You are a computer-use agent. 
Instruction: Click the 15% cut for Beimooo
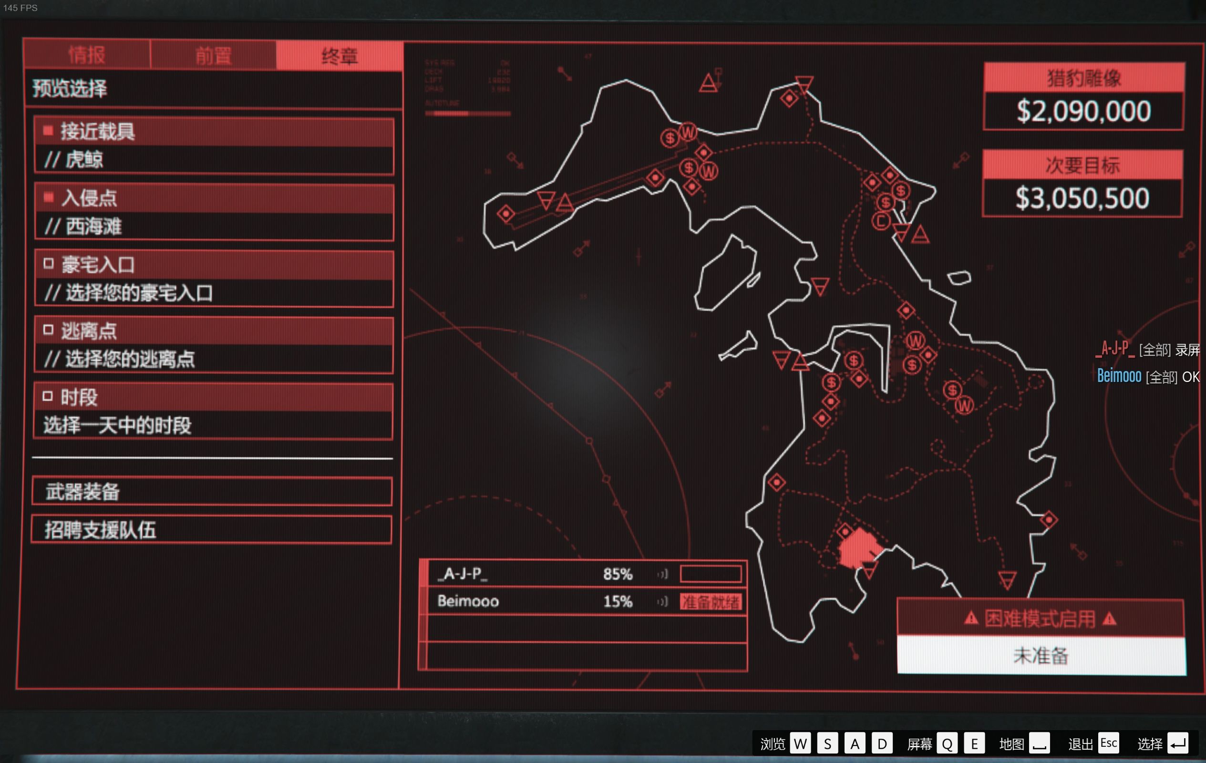(x=618, y=601)
